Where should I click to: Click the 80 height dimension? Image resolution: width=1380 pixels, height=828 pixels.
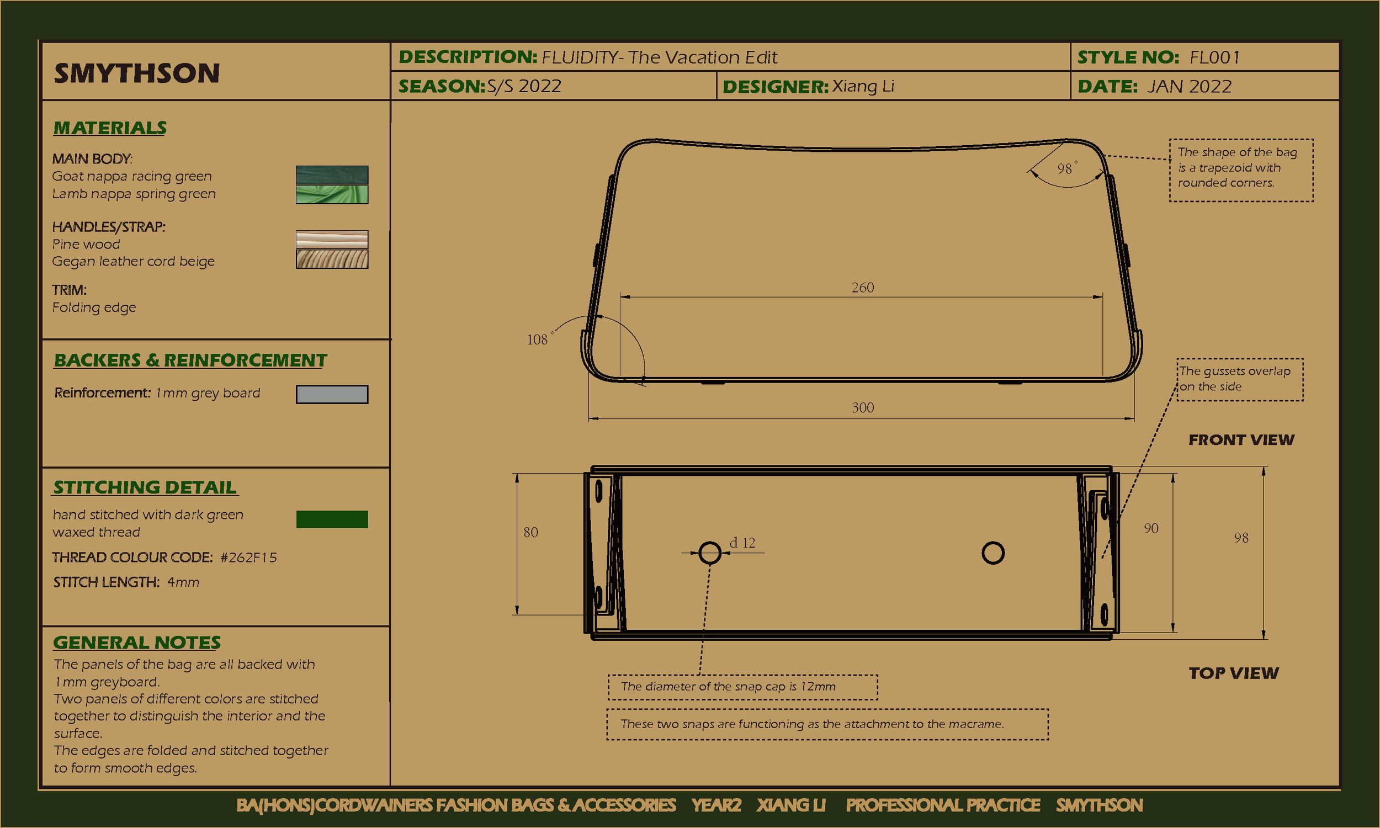(530, 532)
